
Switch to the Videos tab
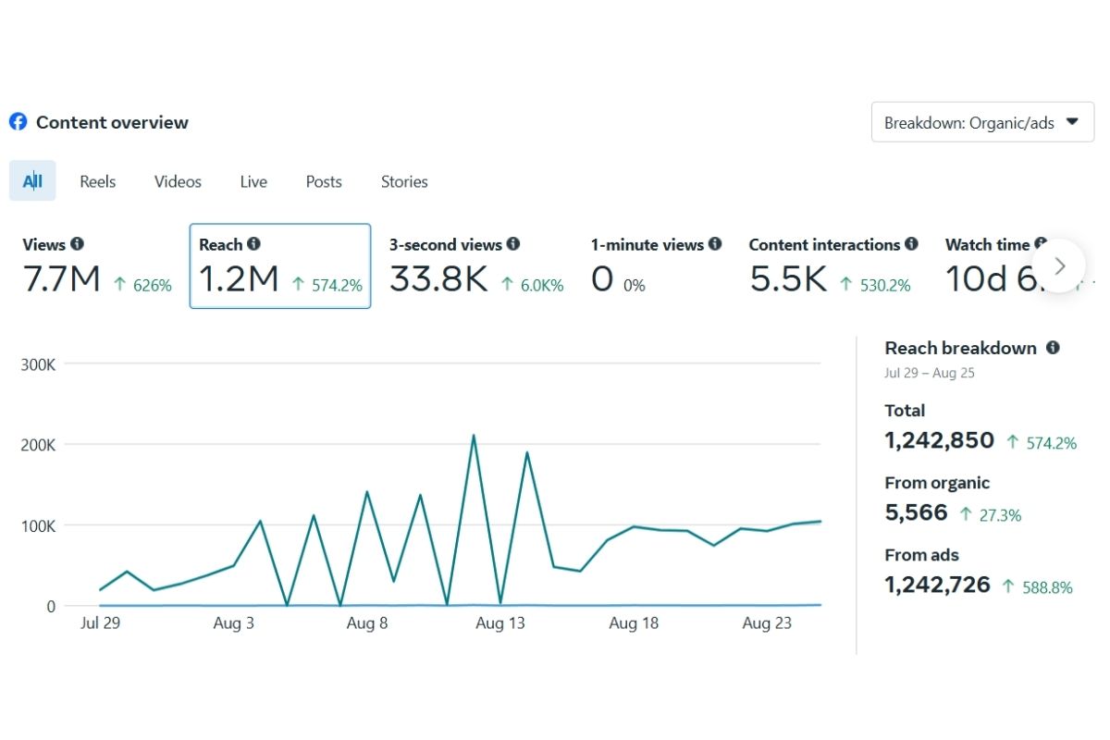pos(178,181)
